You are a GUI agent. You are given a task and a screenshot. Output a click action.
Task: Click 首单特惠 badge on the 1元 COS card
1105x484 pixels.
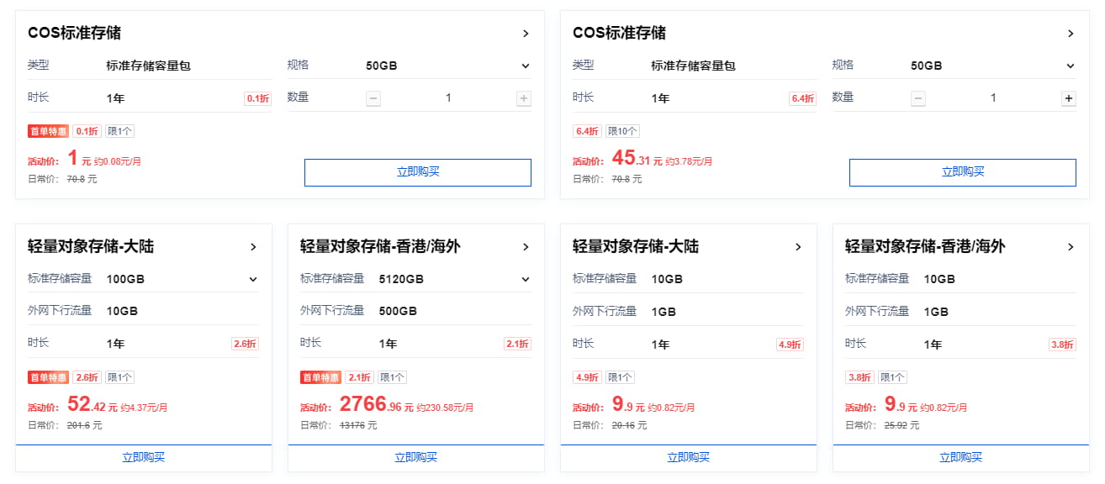tap(49, 131)
